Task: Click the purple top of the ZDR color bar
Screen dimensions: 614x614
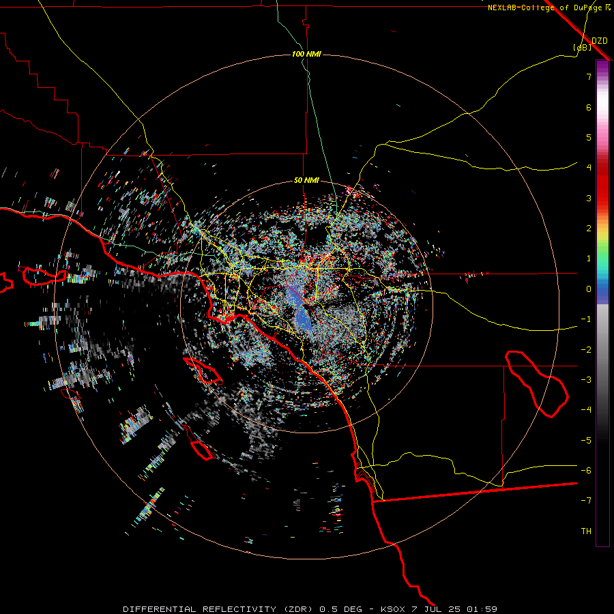Action: (602, 67)
